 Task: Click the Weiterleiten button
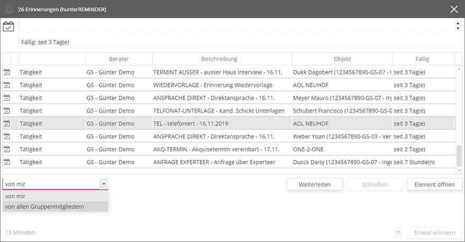click(314, 185)
